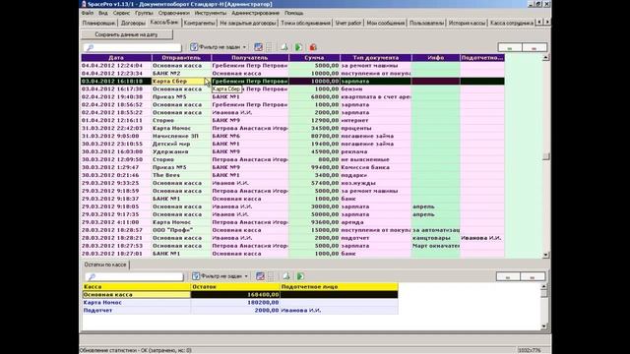Click the column settings icon in lower toolbar
The height and width of the screenshot is (354, 630).
260,276
